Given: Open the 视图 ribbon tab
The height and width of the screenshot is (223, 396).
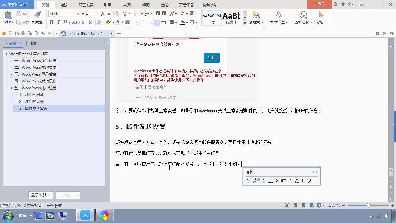Looking at the screenshot, I should 146,5.
